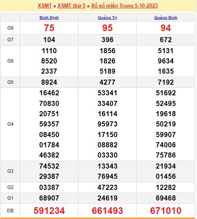197x219 pixels.
Task: Select Bình Định G8 result 75
Action: [49, 28]
